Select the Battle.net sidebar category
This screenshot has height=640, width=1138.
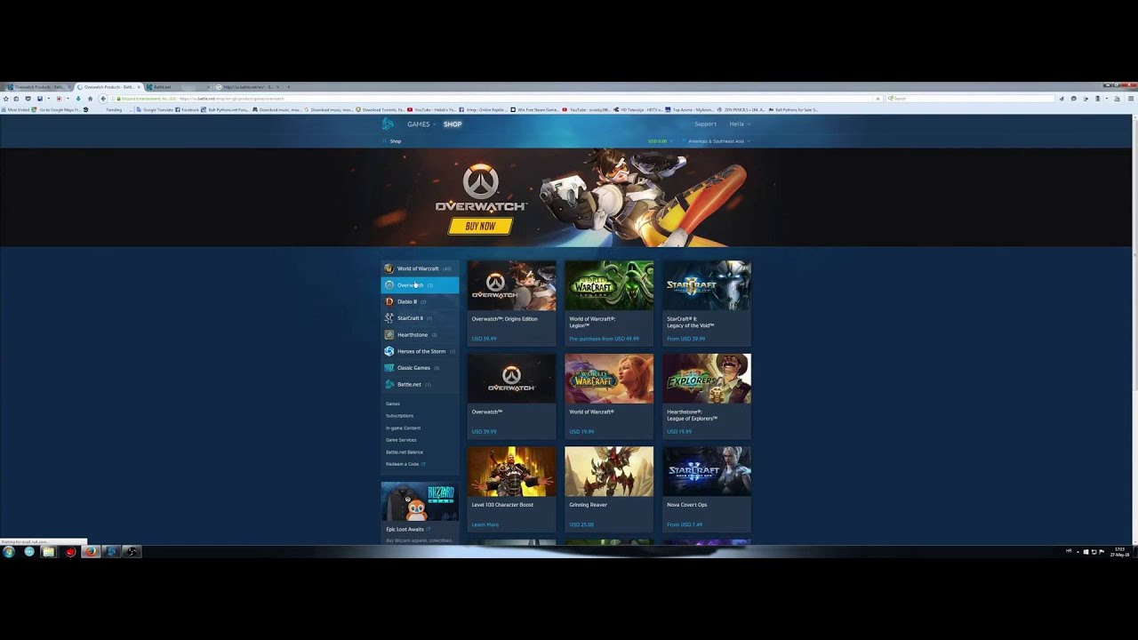pos(420,384)
